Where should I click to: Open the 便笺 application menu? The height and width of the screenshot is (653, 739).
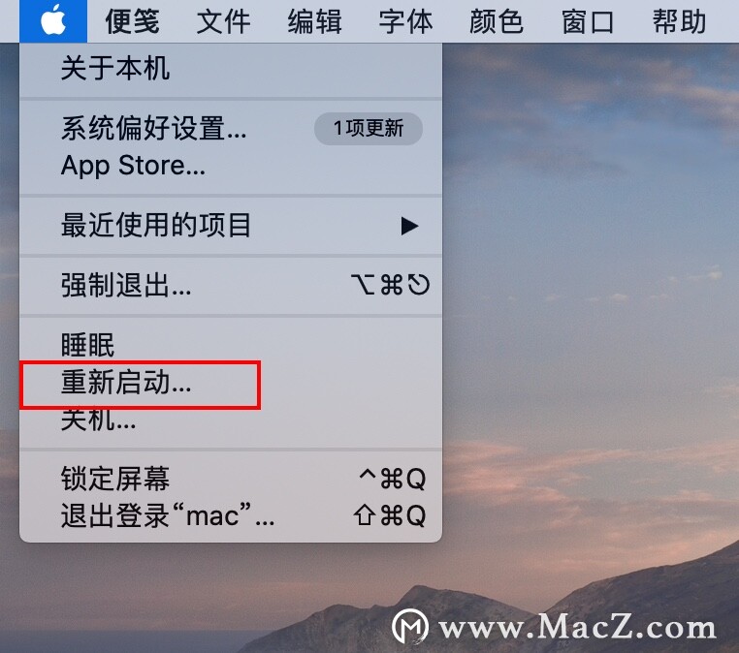click(x=133, y=21)
